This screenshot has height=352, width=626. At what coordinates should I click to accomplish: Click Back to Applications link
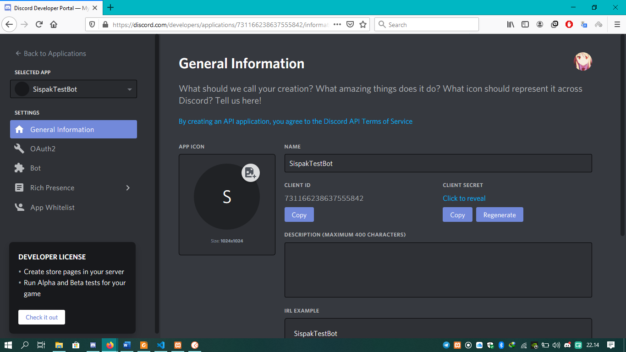tap(50, 54)
